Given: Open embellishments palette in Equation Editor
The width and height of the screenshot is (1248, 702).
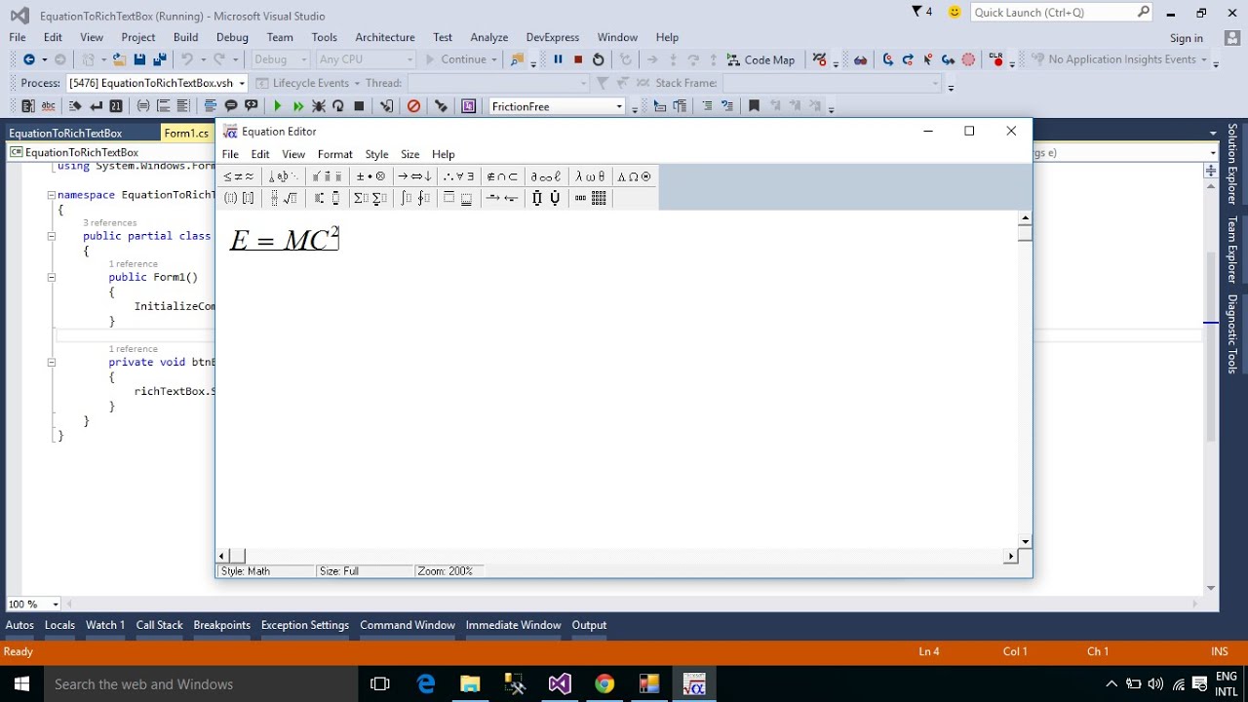Looking at the screenshot, I should coord(328,176).
